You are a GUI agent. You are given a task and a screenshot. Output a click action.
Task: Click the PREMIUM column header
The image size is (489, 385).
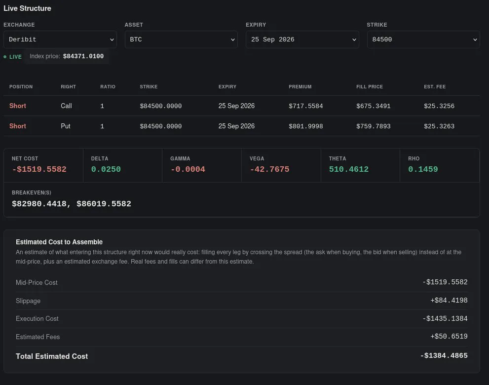[300, 87]
